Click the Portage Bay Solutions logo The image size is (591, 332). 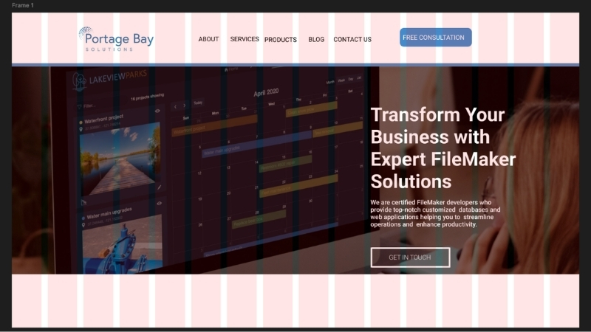(116, 38)
